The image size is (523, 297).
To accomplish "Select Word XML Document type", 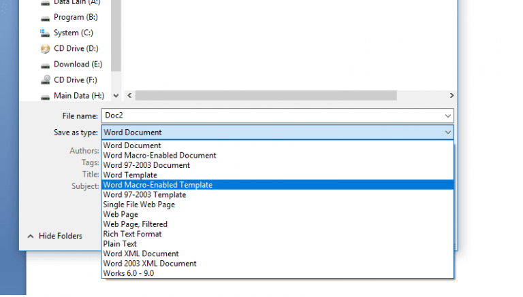I will click(x=278, y=254).
